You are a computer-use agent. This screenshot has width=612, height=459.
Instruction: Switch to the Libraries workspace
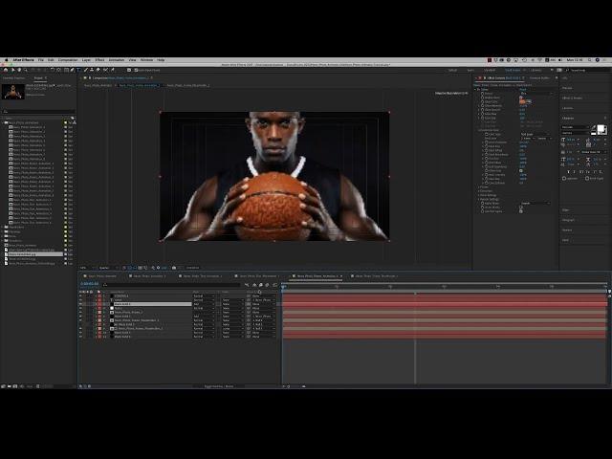click(x=535, y=70)
